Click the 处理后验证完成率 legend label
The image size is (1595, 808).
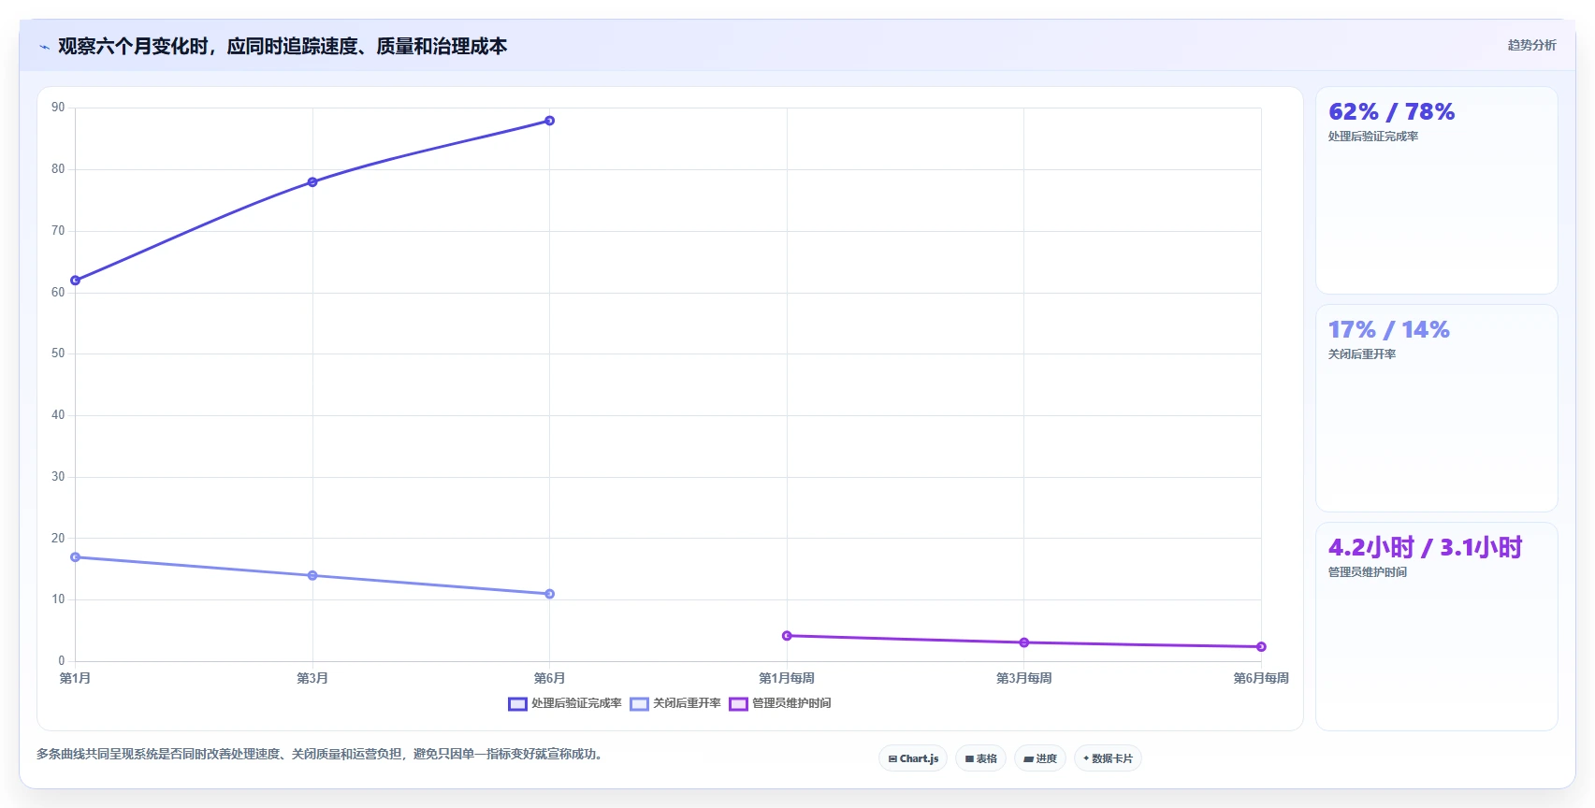576,703
